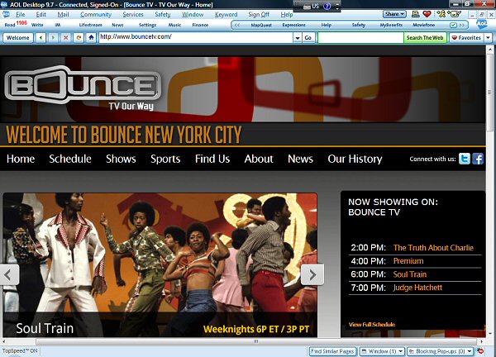
Task: Open the Blocking Pop-ups dropdown
Action: (x=441, y=351)
